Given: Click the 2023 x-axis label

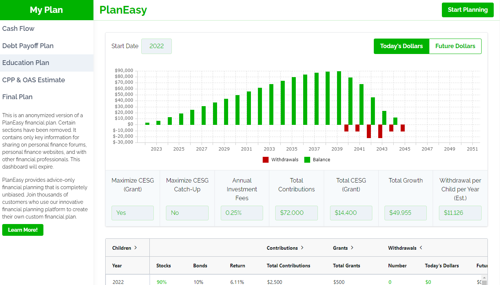Looking at the screenshot, I should pos(156,149).
